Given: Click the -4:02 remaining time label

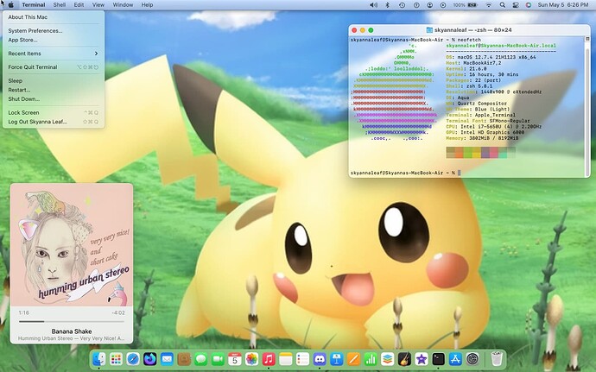Looking at the screenshot, I should click(x=118, y=312).
